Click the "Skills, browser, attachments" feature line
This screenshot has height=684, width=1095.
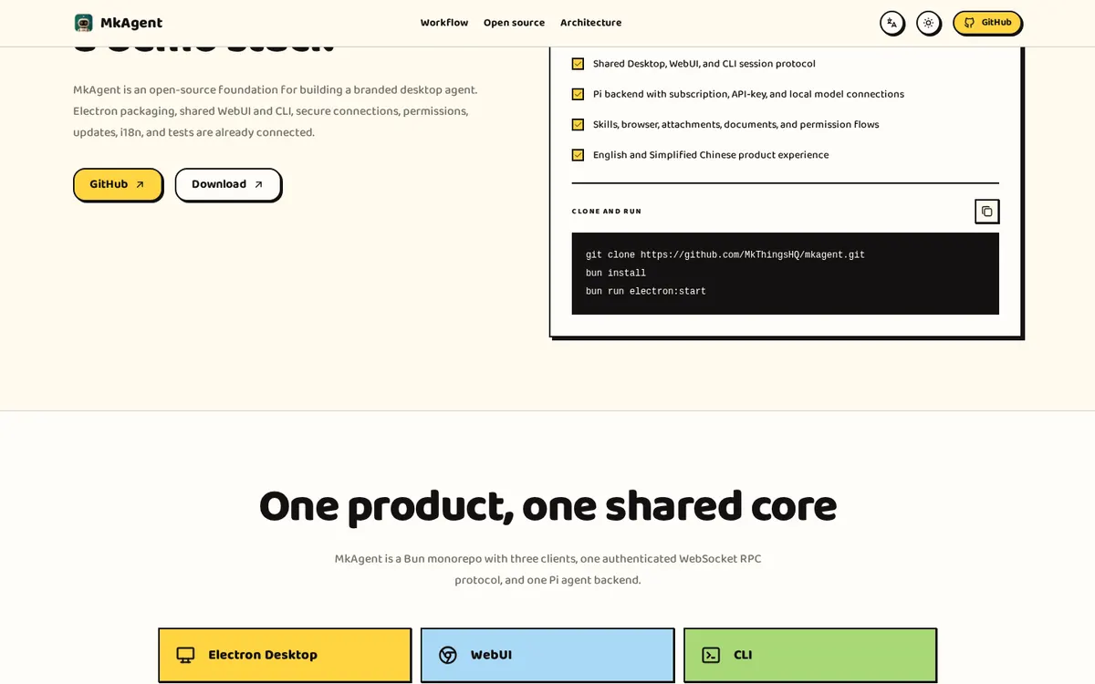[x=736, y=124]
